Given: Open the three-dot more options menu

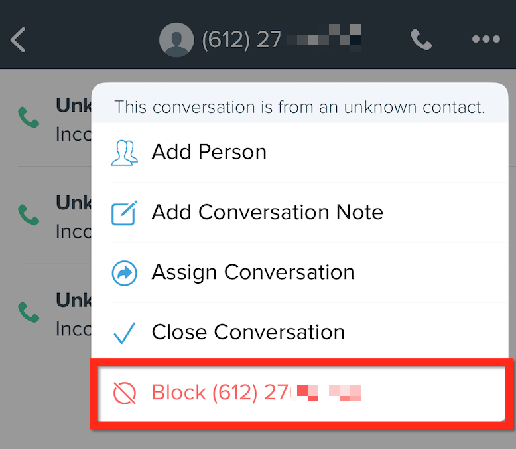Looking at the screenshot, I should (485, 39).
